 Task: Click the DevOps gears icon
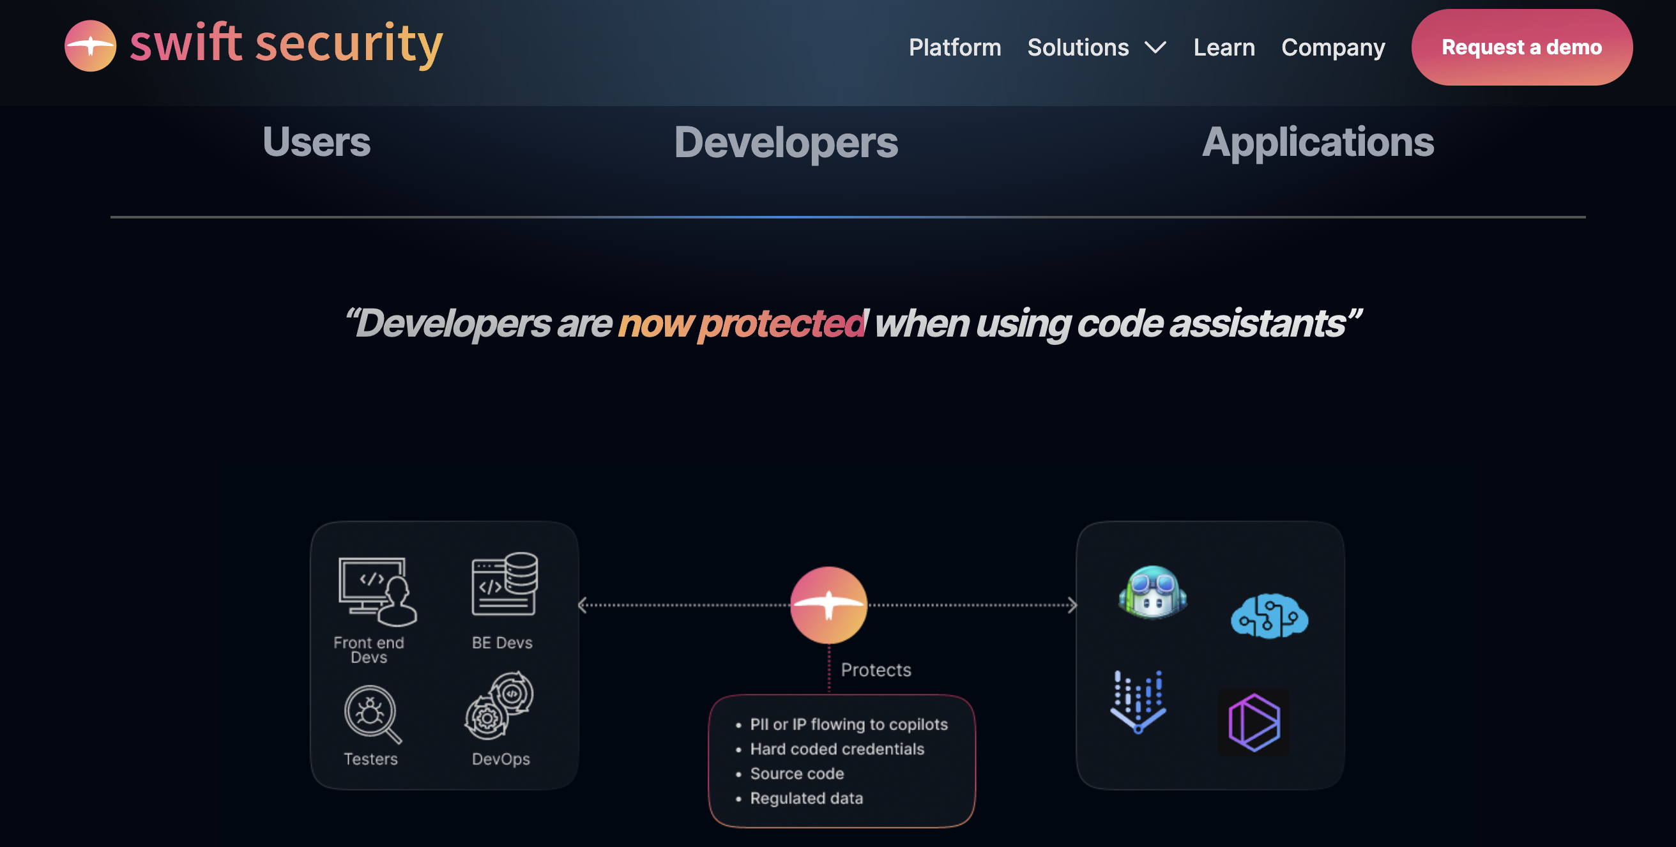499,706
